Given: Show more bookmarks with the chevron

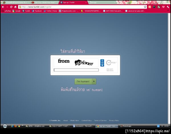Looking at the screenshot, I should pyautogui.click(x=169, y=11).
